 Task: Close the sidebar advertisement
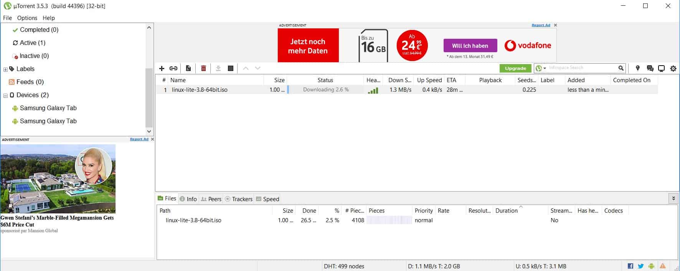[152, 139]
